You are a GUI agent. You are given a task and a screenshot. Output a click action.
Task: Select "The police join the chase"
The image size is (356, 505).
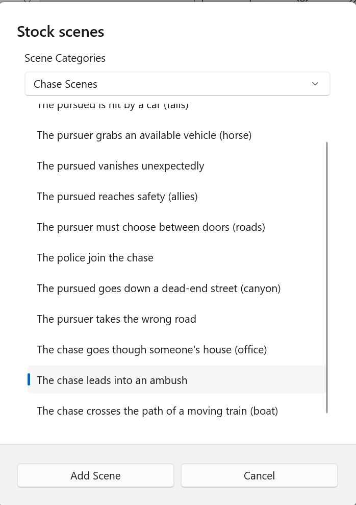[95, 258]
